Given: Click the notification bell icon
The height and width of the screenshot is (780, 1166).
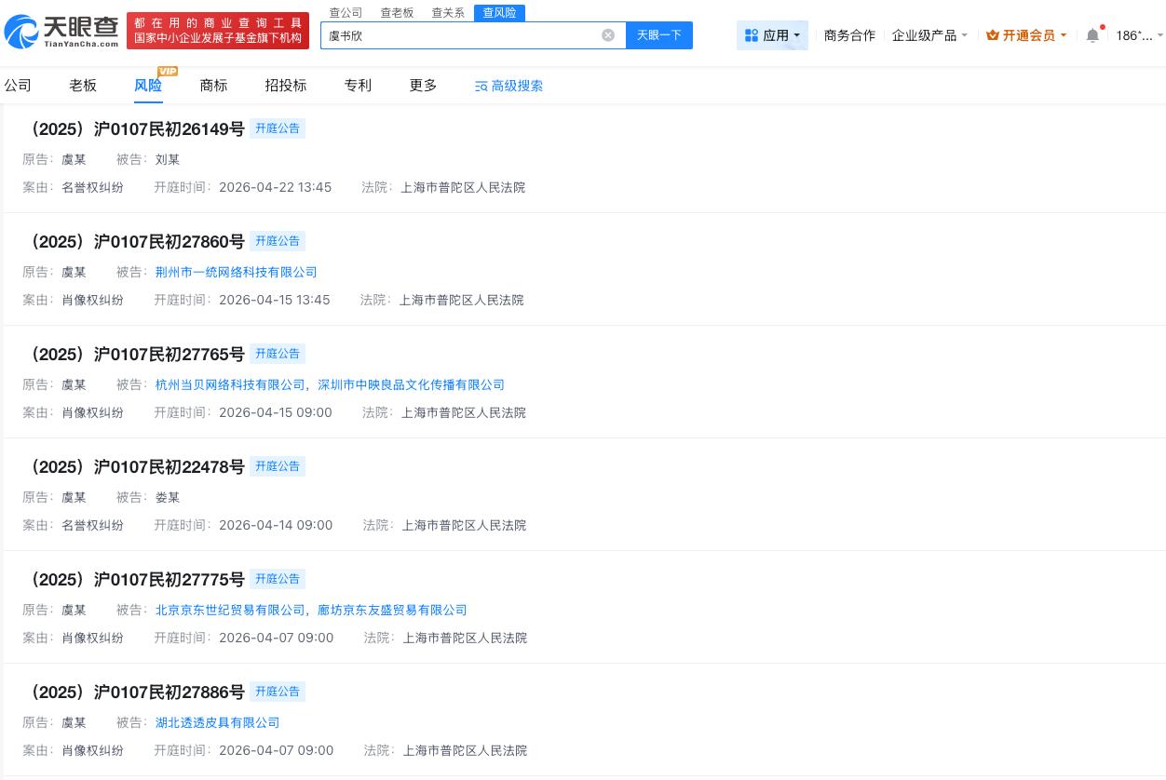Looking at the screenshot, I should [x=1092, y=34].
